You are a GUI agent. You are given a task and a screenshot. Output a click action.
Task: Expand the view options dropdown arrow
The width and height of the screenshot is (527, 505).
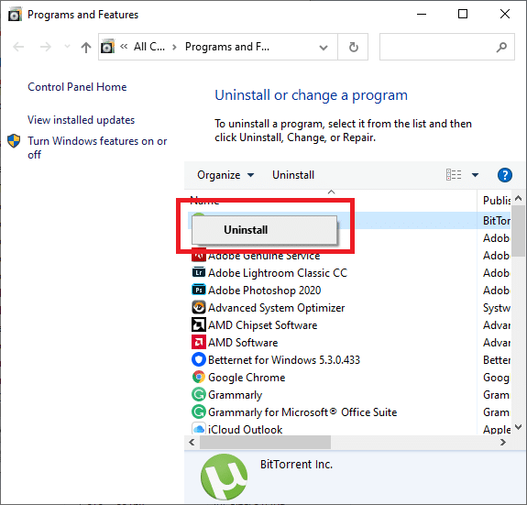475,175
